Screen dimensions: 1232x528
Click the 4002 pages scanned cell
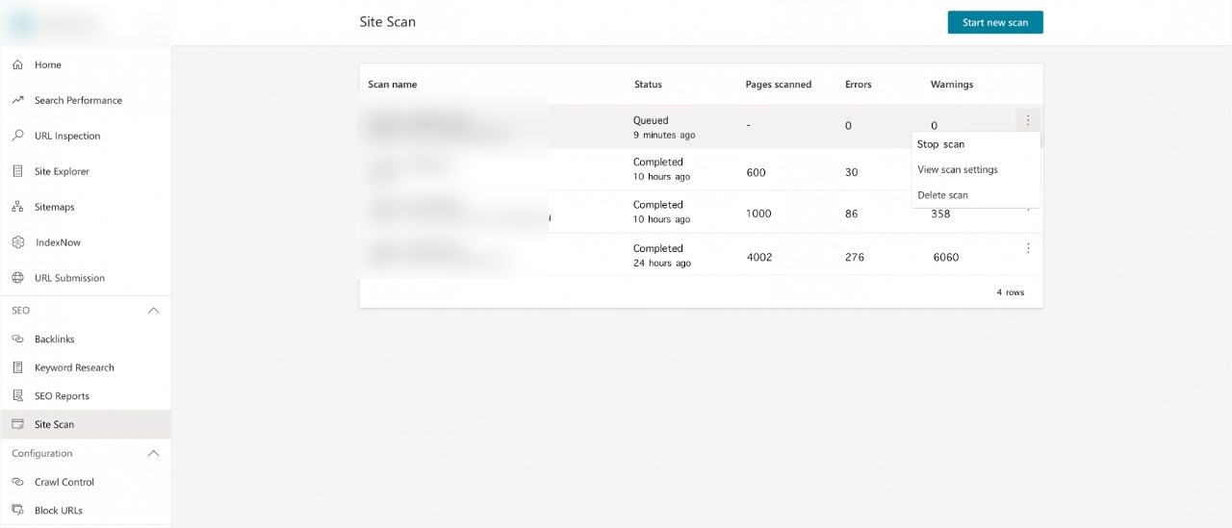[x=758, y=257]
